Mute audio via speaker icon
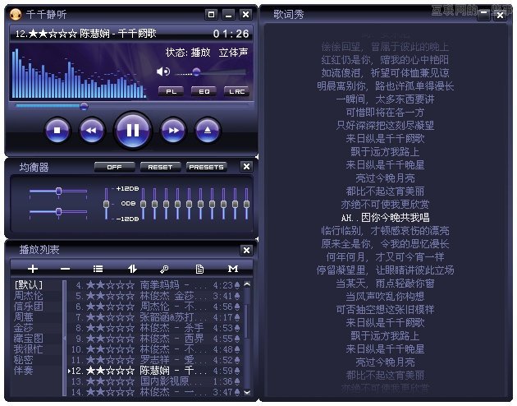Screen dimensions: 517x406 pos(162,72)
